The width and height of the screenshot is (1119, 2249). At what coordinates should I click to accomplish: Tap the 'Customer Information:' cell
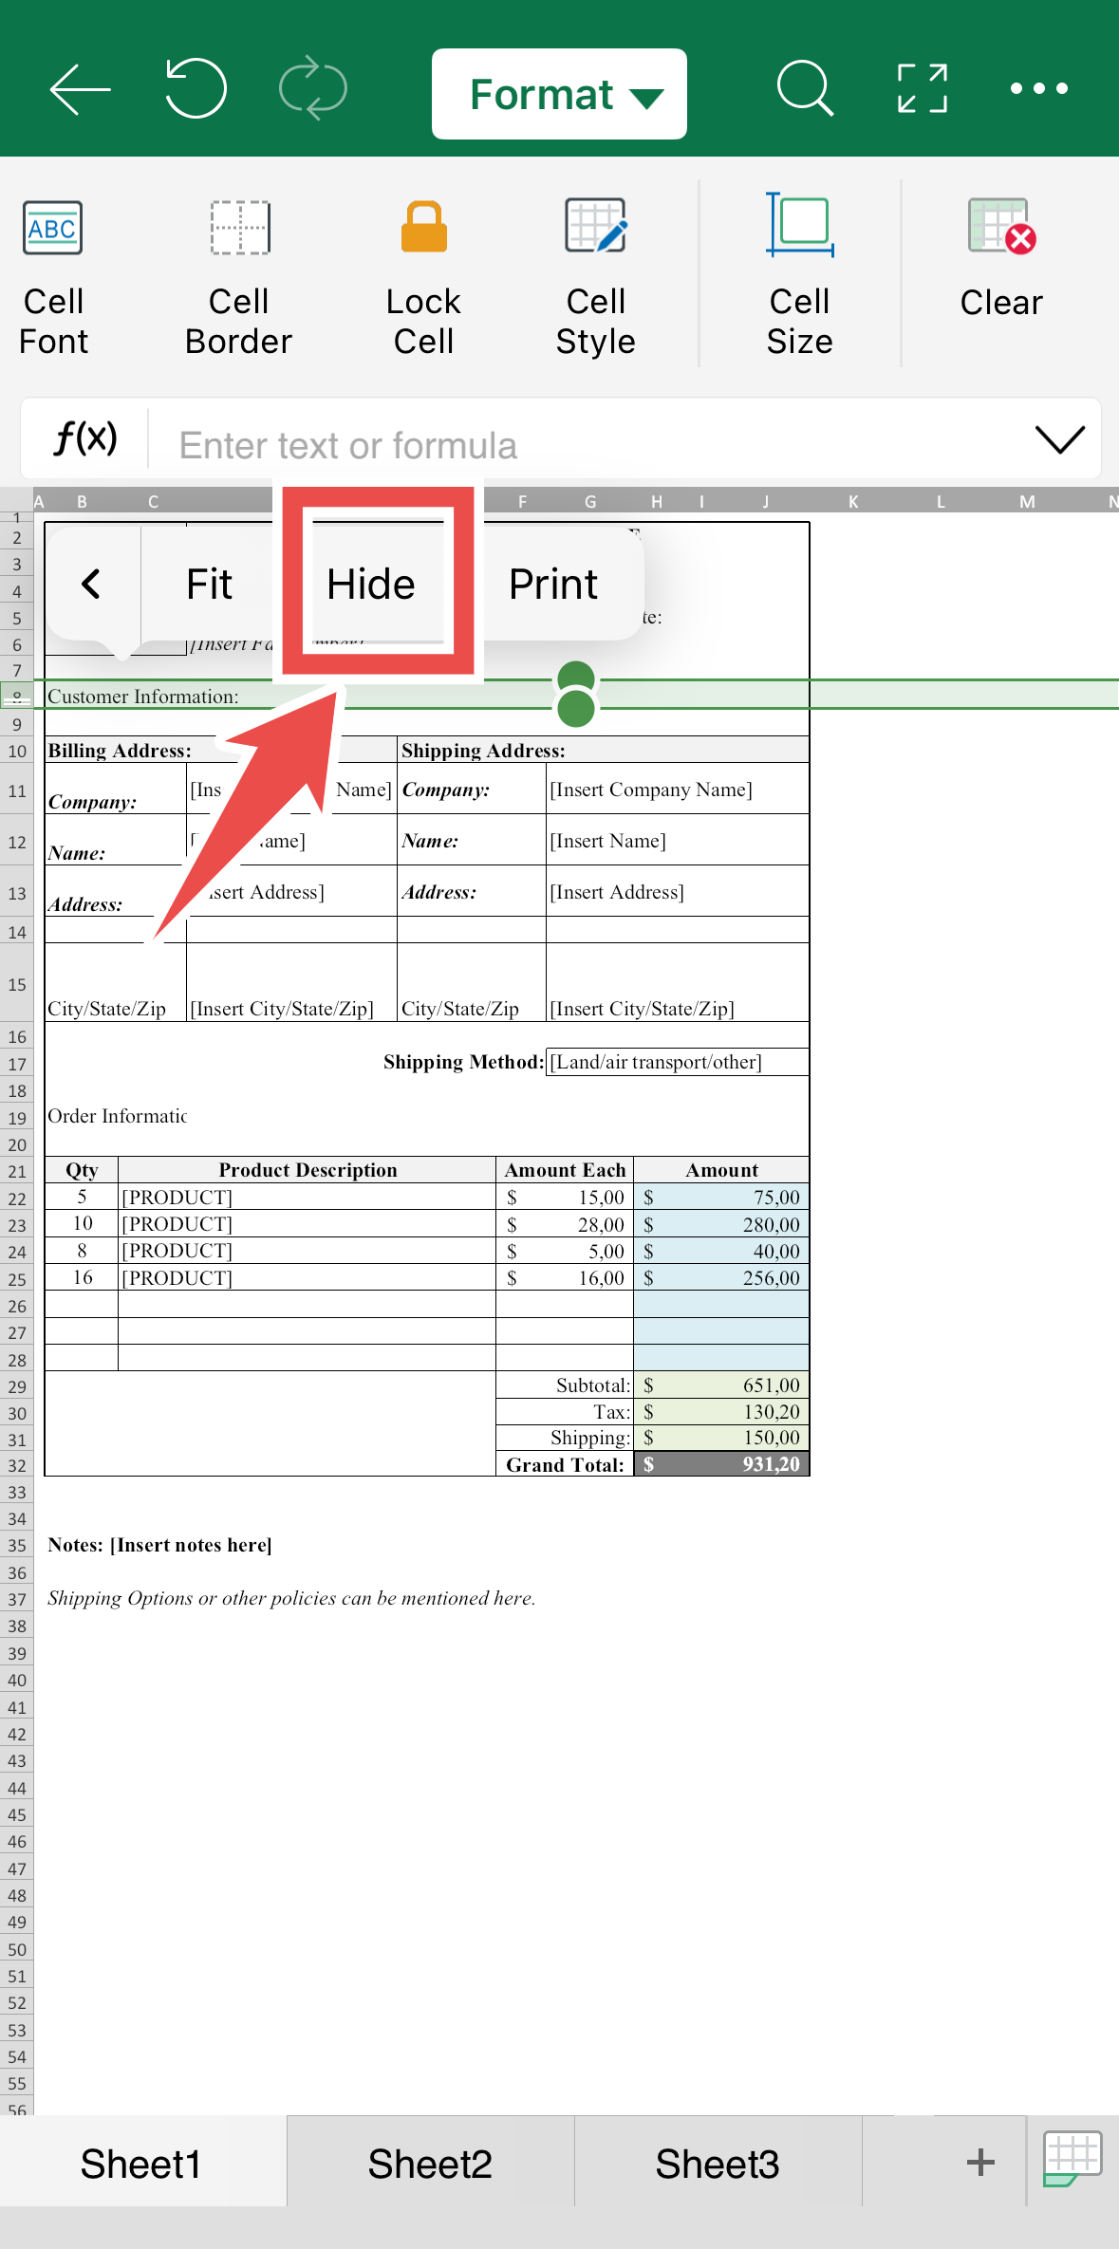pos(143,696)
